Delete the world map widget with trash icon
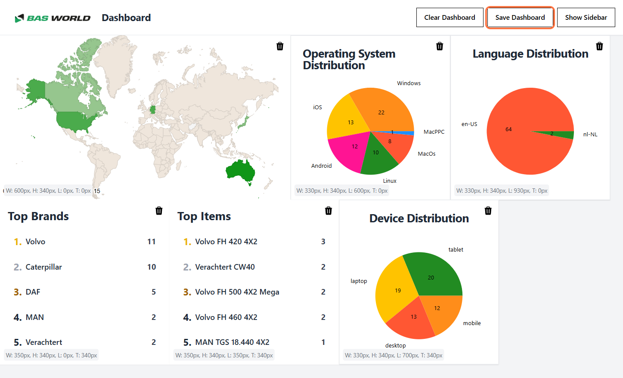The height and width of the screenshot is (378, 623). (x=280, y=46)
